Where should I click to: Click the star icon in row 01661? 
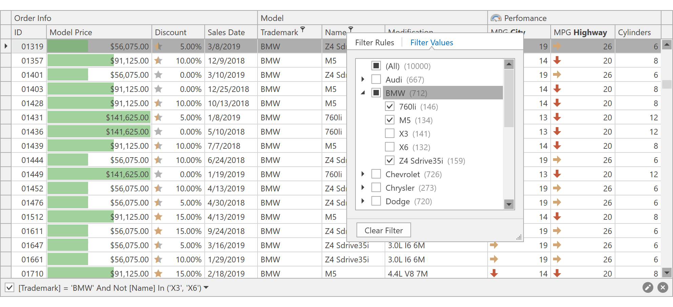(x=158, y=259)
